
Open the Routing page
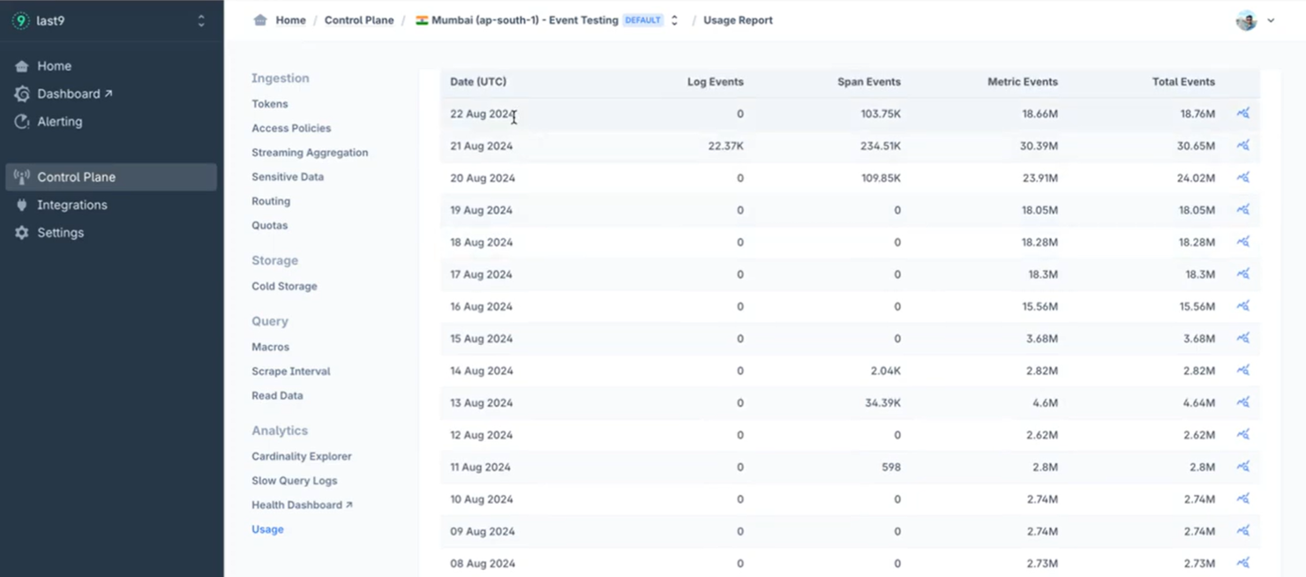[x=271, y=201]
